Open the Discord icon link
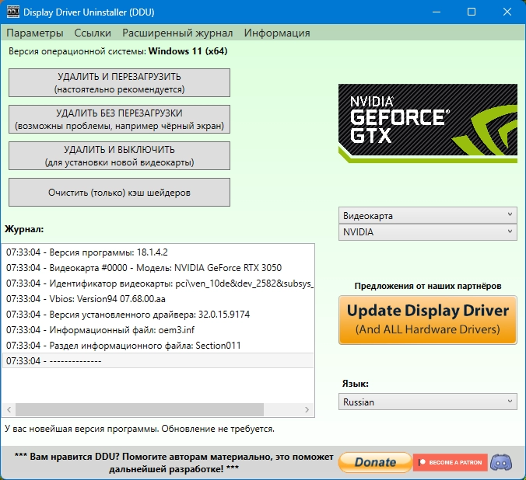The height and width of the screenshot is (480, 526). click(501, 462)
